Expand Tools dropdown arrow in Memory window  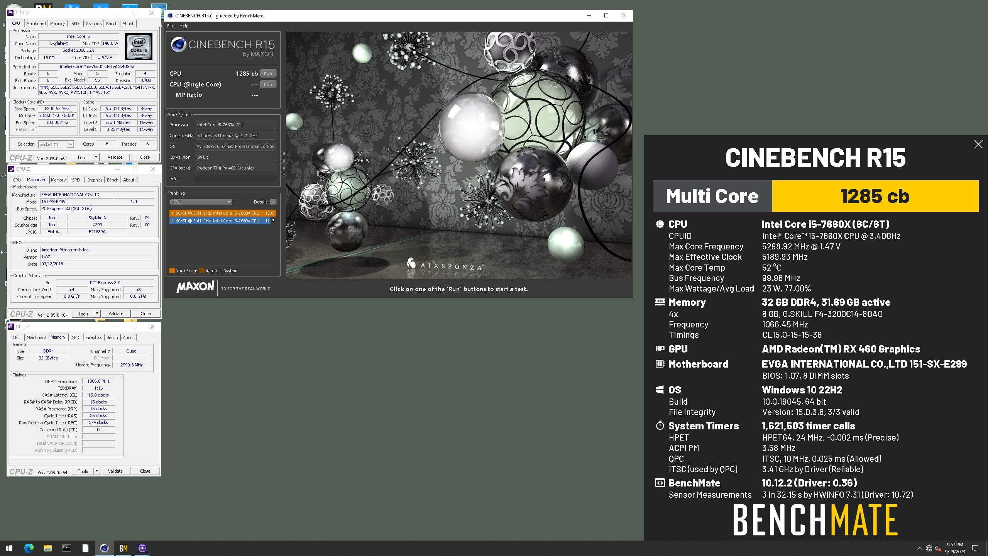96,471
